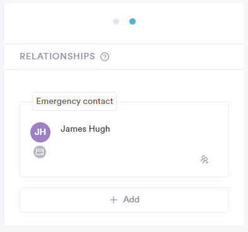View help info beside the RELATIONSHIPS title
Viewport: 248px width, 232px height.
coord(105,57)
